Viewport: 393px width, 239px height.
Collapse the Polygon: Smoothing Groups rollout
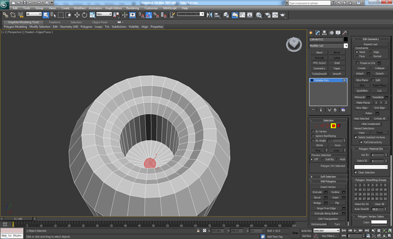click(371, 180)
